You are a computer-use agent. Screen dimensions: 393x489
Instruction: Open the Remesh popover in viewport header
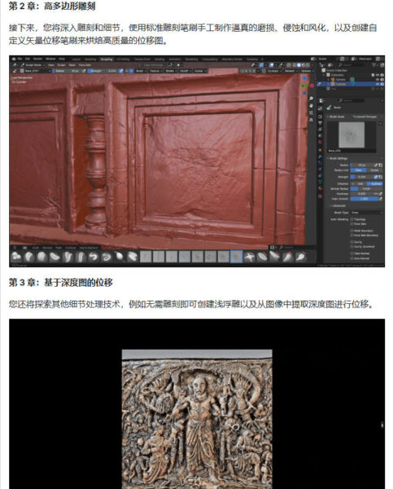click(290, 71)
